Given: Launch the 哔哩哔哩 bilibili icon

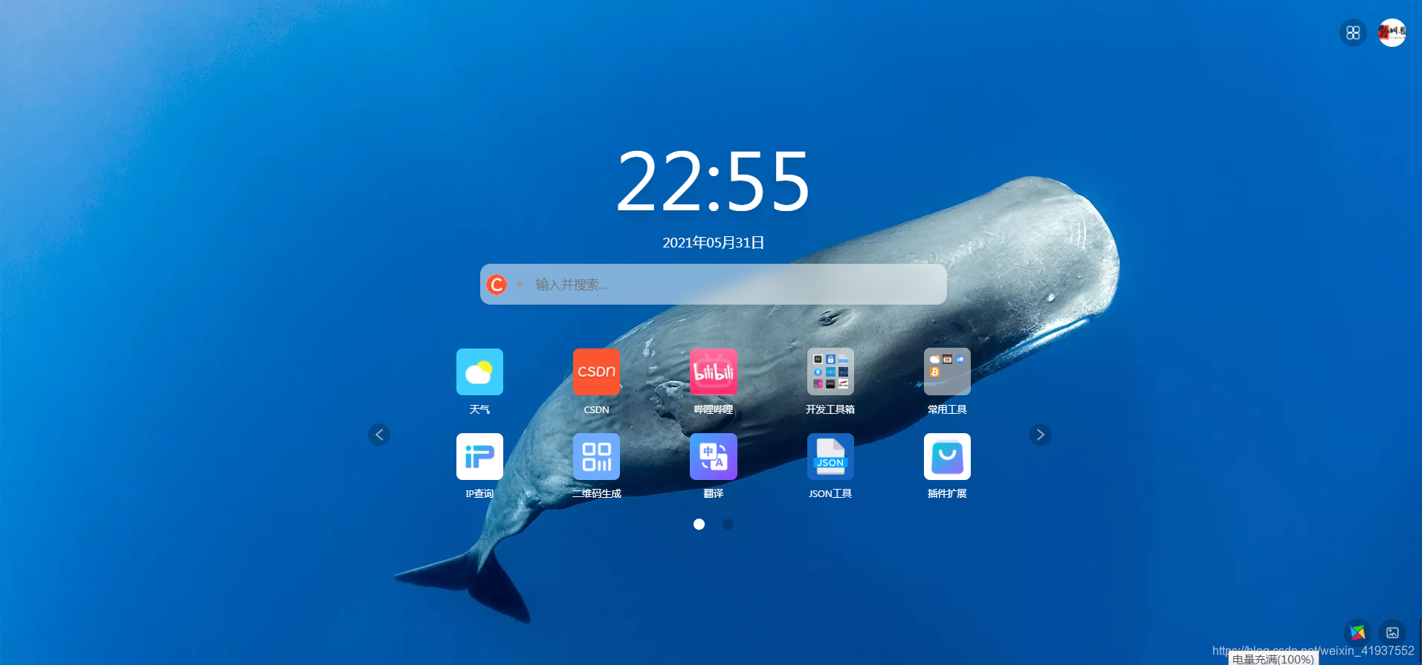Looking at the screenshot, I should point(714,372).
